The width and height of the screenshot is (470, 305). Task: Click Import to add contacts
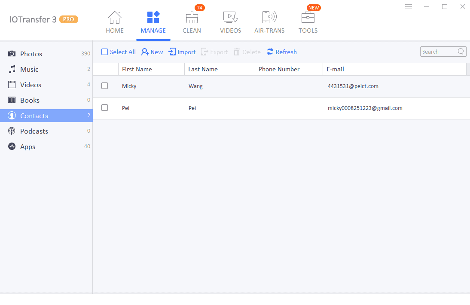[x=182, y=52]
